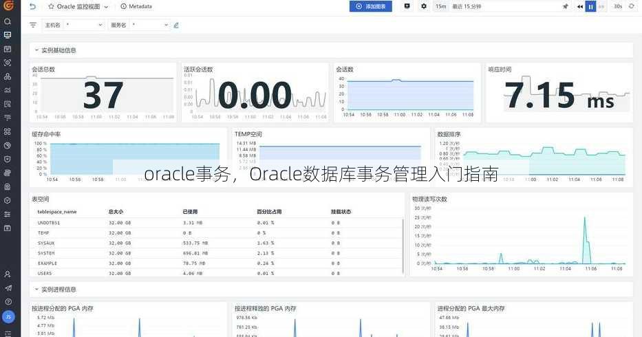Click the Guance logo in the sidebar

click(8, 5)
